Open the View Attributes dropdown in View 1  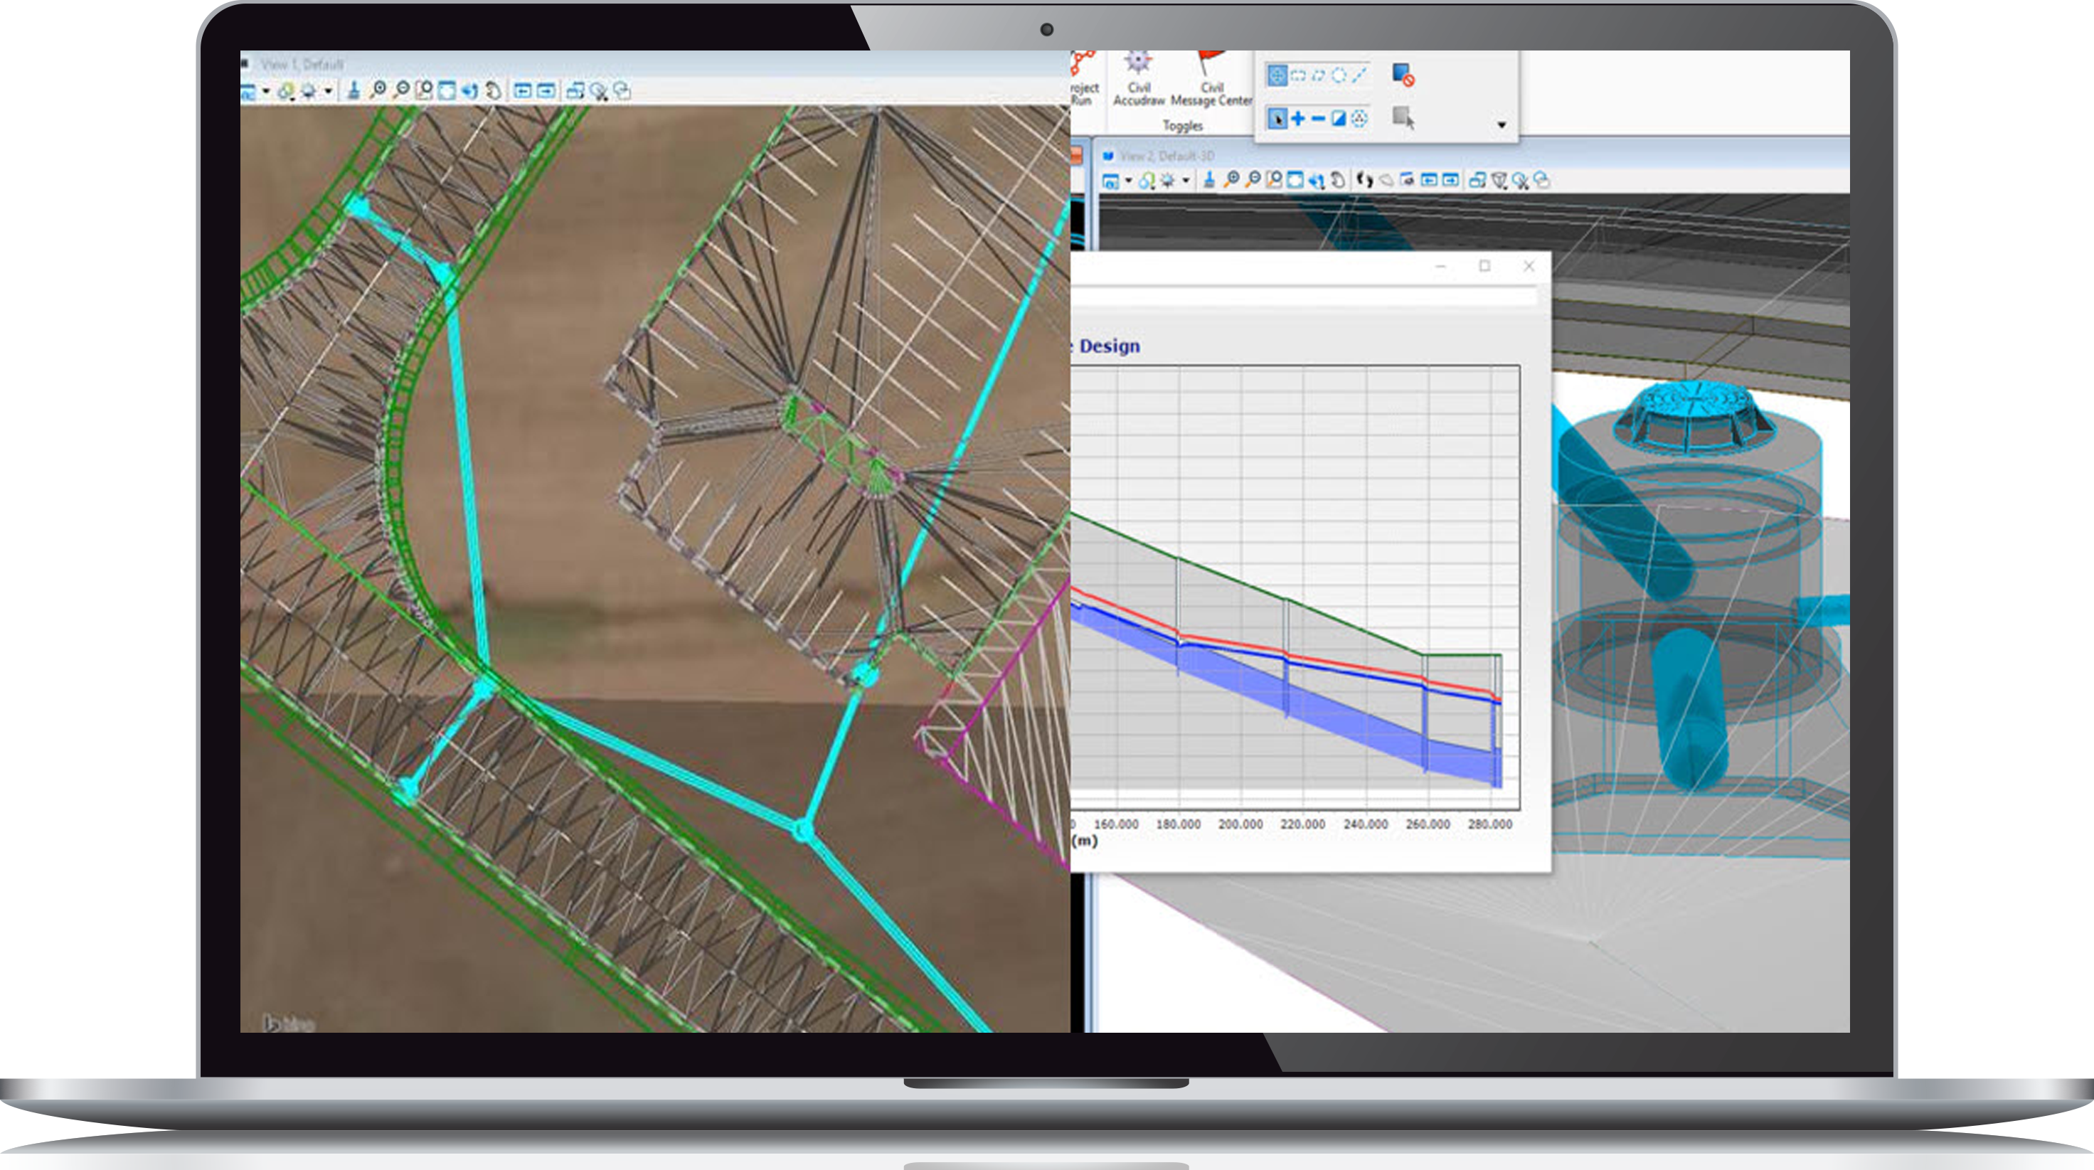267,91
